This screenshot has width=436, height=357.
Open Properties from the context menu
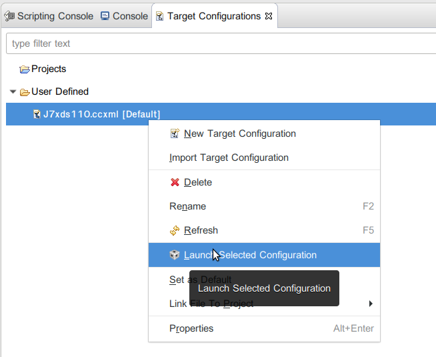[x=192, y=328]
